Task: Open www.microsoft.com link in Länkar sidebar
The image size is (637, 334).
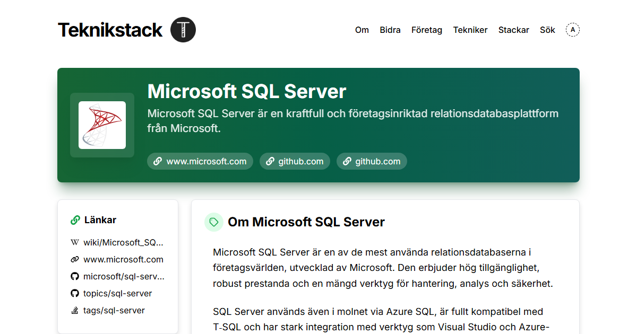Action: pos(123,259)
